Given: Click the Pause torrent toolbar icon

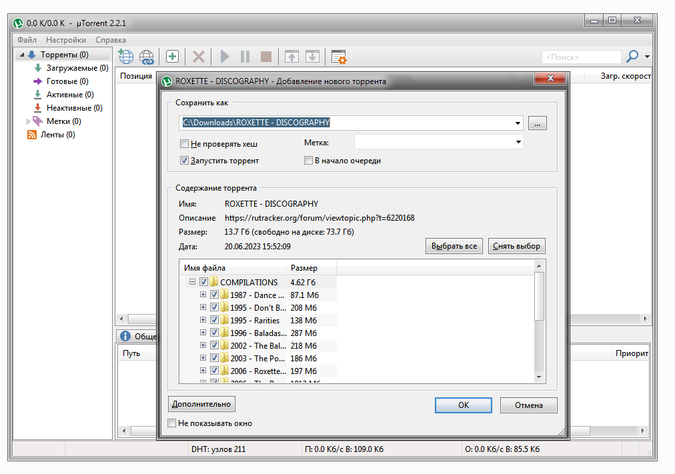Looking at the screenshot, I should [x=245, y=57].
